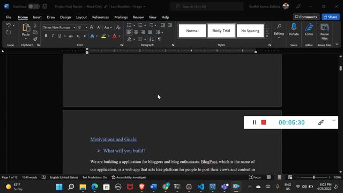
Task: Switch to the References tab
Action: pos(100,17)
